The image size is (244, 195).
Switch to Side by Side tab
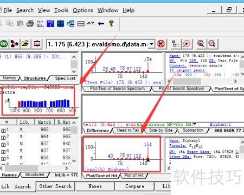tap(160, 130)
